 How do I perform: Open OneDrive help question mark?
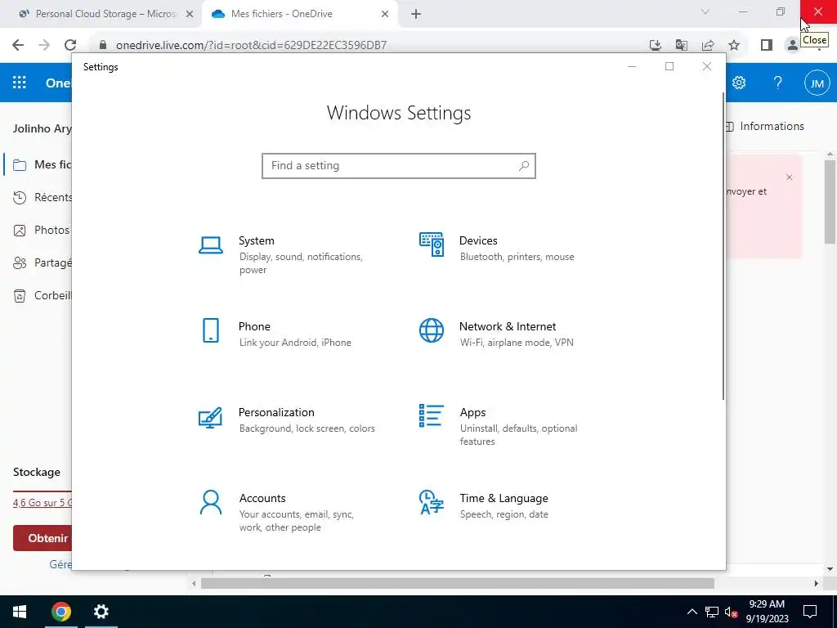pos(778,83)
